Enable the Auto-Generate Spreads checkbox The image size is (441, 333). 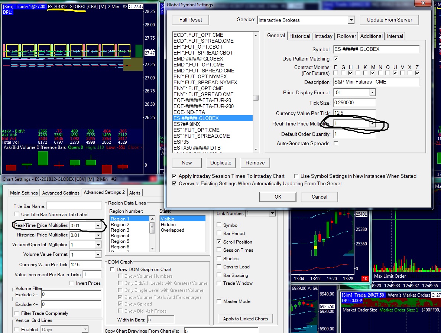(336, 143)
